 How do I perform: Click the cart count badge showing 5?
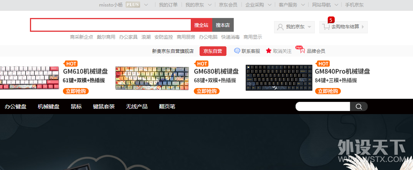(331, 20)
